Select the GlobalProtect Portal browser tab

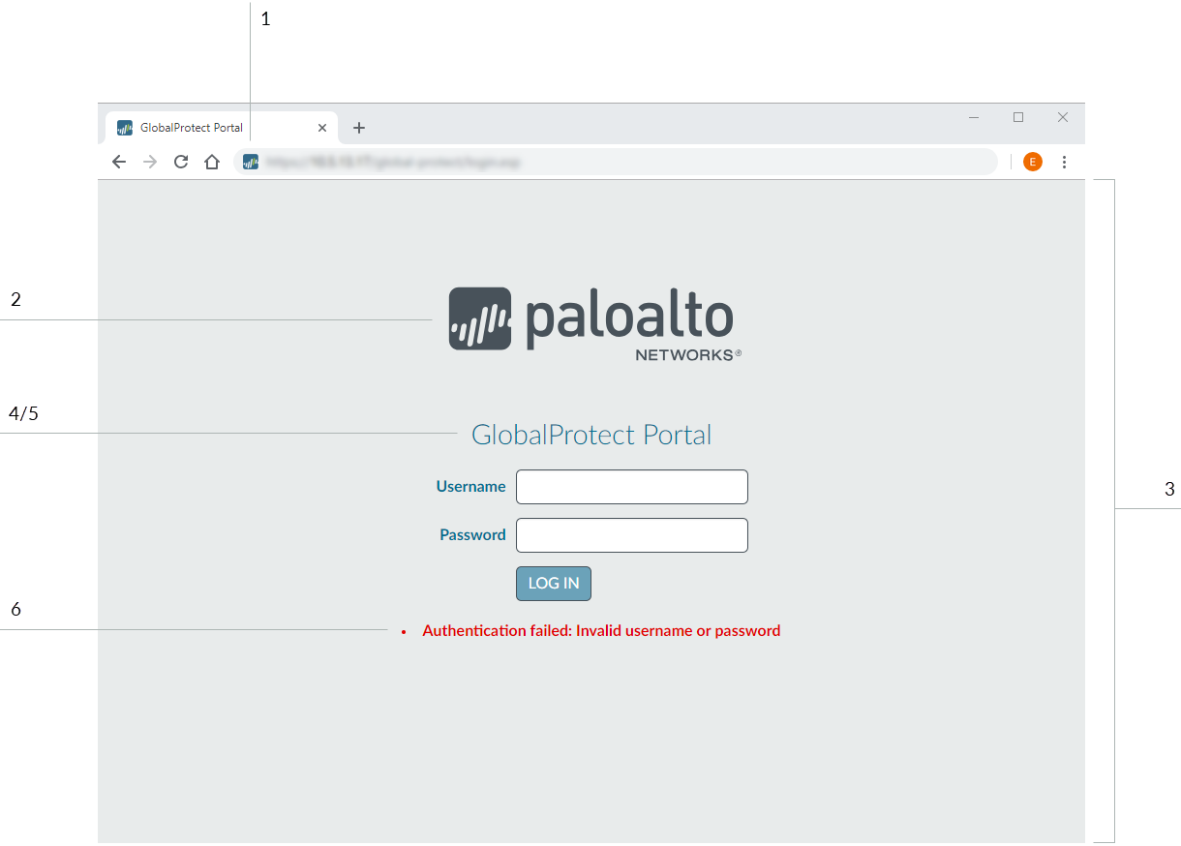[222, 128]
